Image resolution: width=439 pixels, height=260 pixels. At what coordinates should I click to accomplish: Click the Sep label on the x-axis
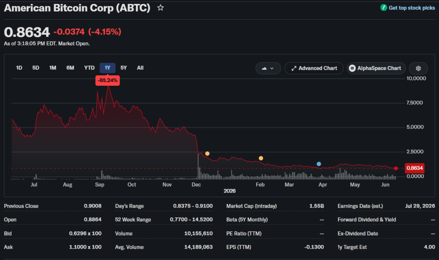point(99,185)
